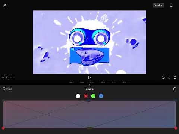Select the red curve channel
This screenshot has height=134, width=179.
(86, 96)
